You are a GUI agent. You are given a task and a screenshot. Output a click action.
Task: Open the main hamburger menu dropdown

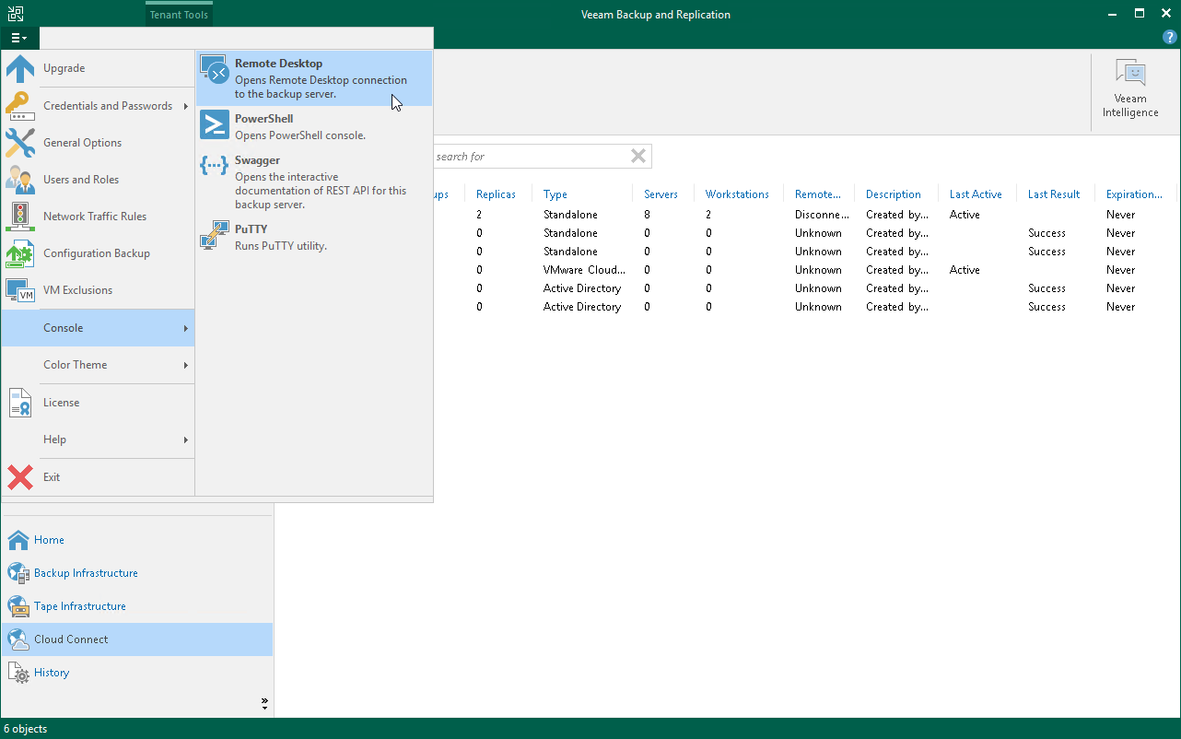(x=18, y=38)
